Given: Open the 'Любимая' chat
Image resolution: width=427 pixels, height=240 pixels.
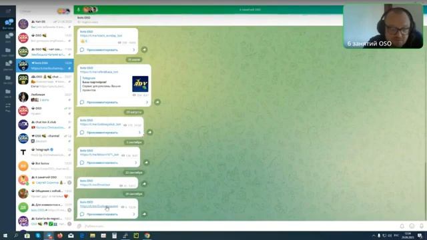Looking at the screenshot, I should (45, 97).
